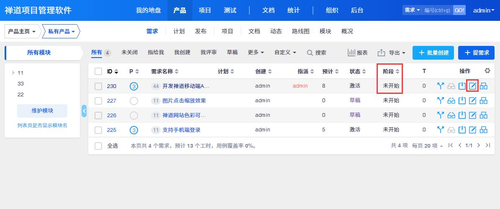Tick the checkbox for story 230
500x209 pixels.
[x=98, y=86]
